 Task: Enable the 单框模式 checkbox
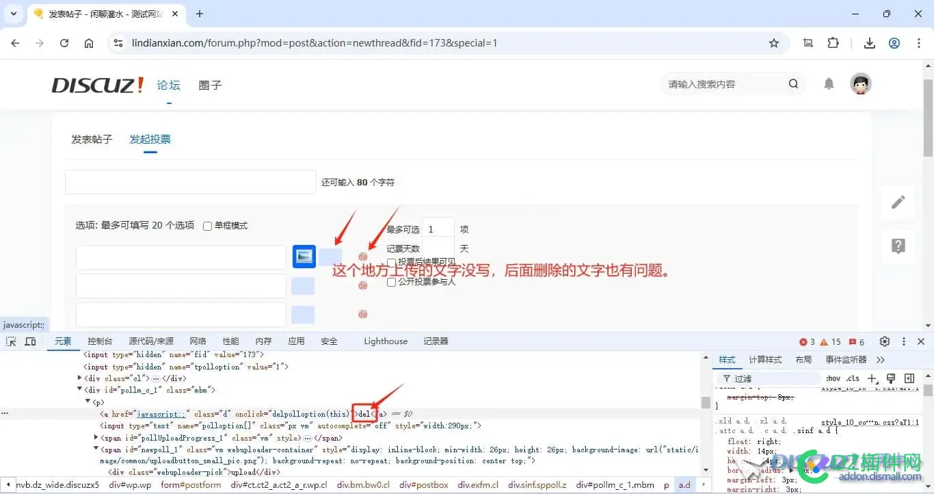point(207,226)
